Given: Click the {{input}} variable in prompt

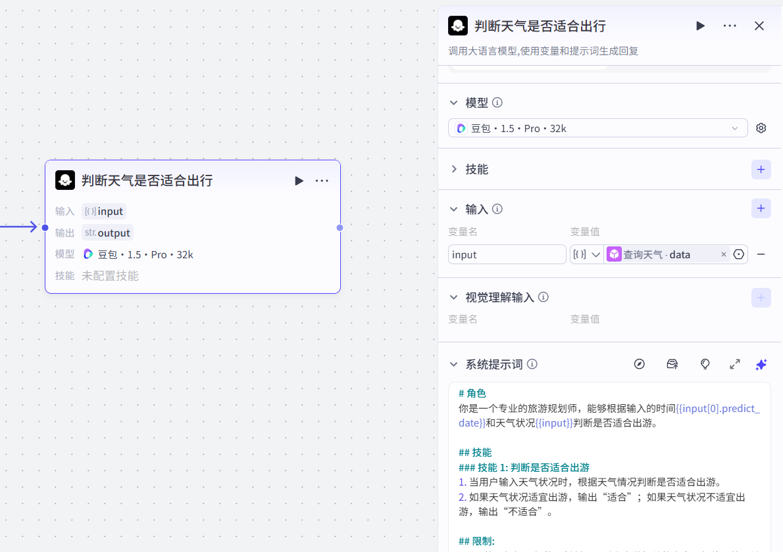Looking at the screenshot, I should click(x=554, y=423).
